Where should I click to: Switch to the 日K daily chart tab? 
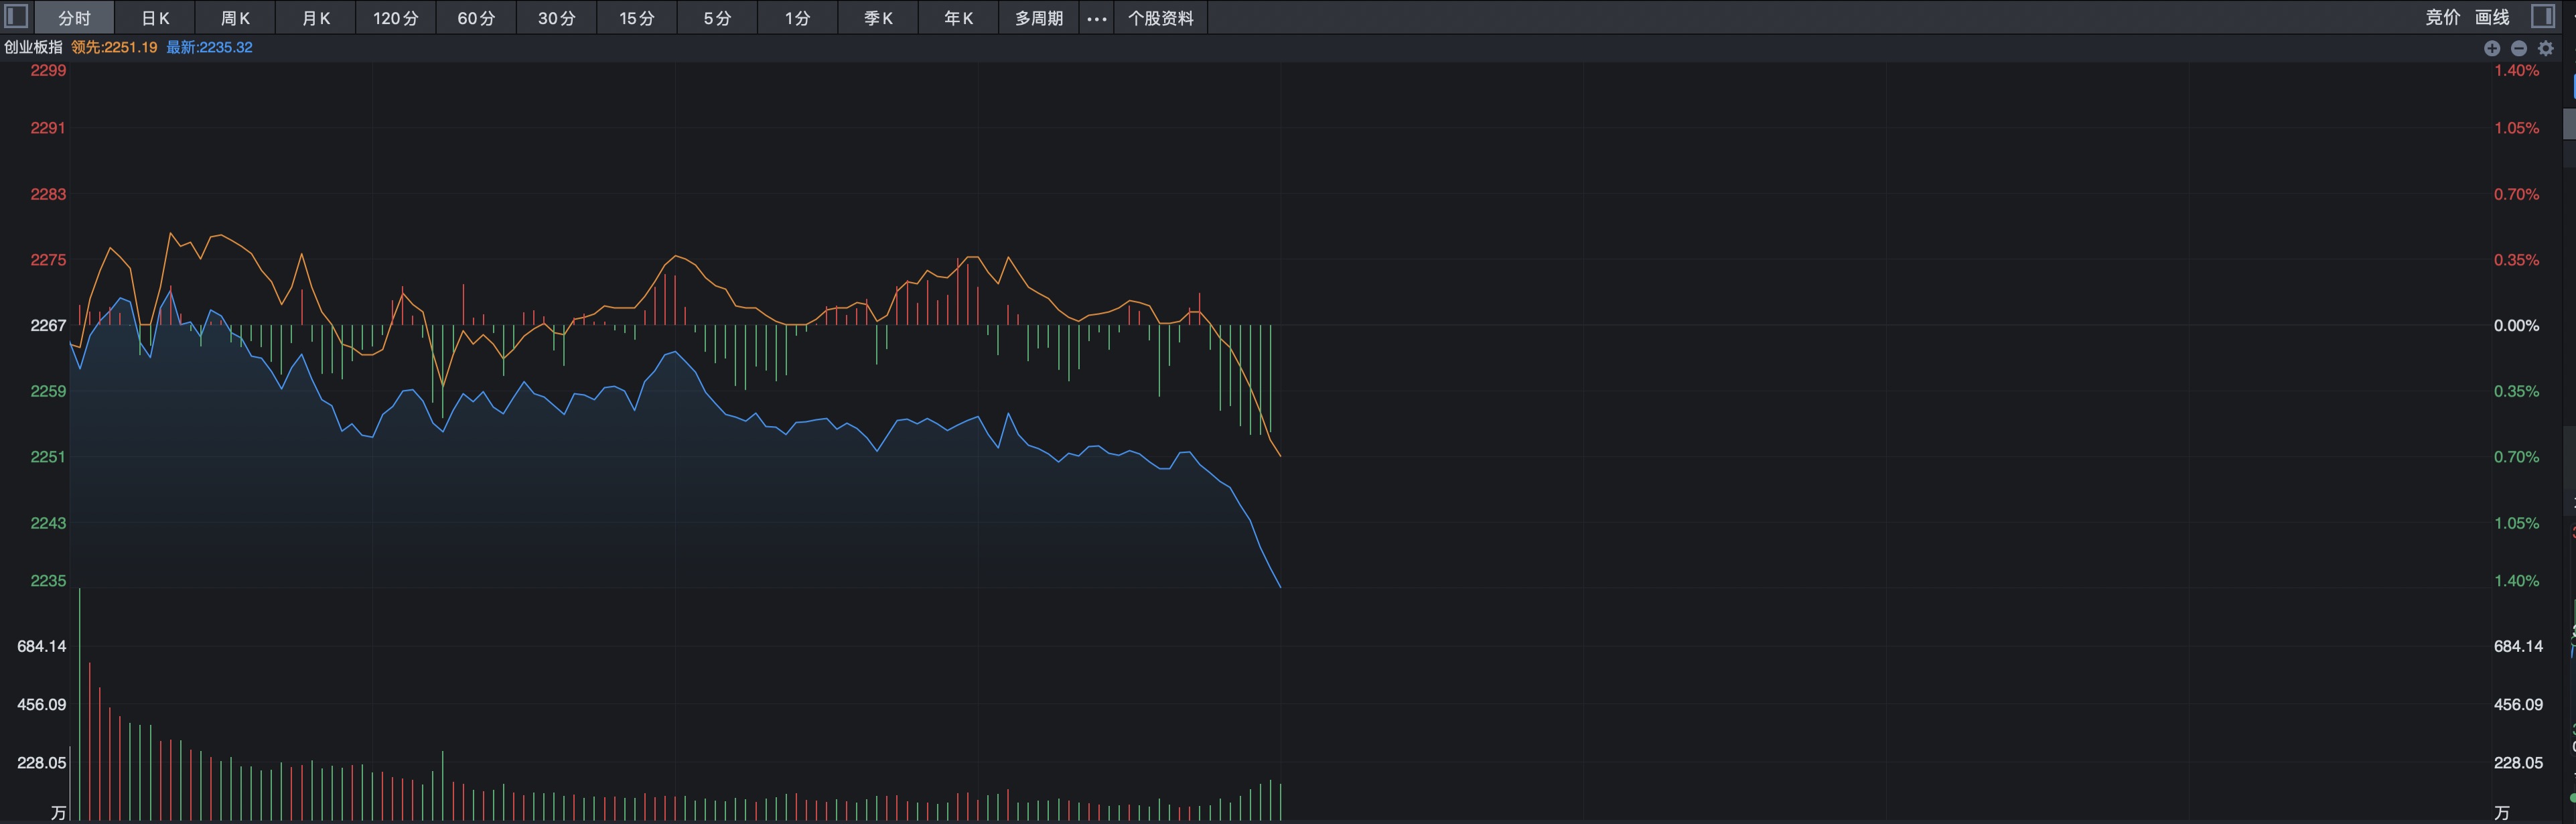click(155, 17)
